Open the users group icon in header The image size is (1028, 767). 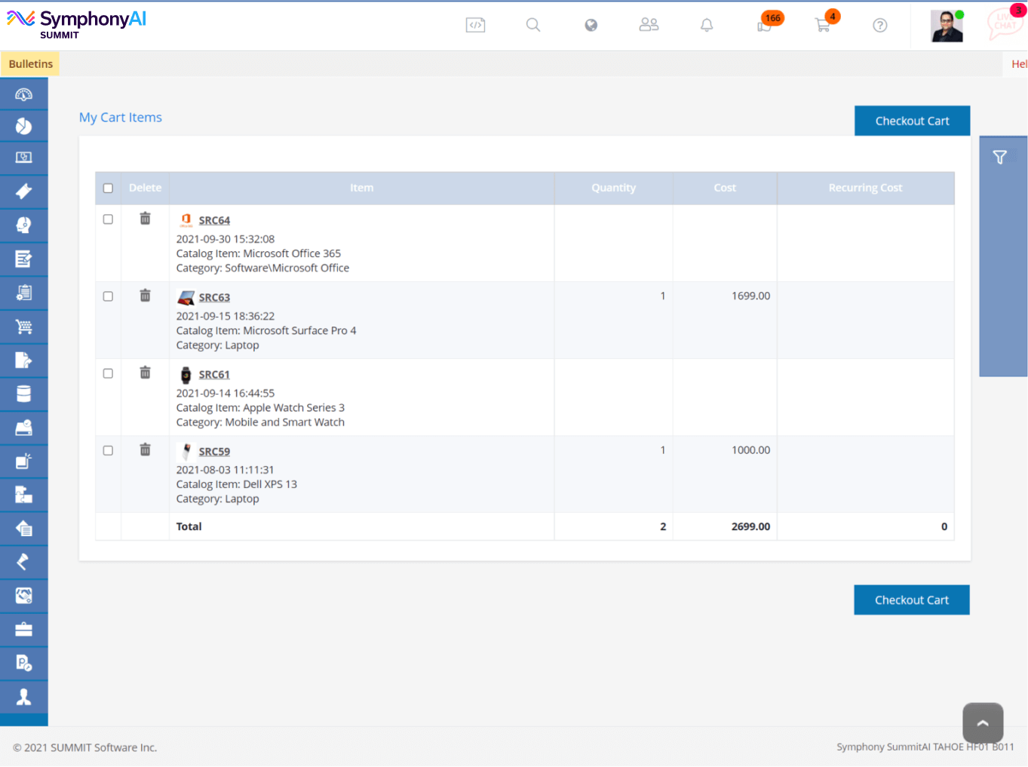(649, 25)
